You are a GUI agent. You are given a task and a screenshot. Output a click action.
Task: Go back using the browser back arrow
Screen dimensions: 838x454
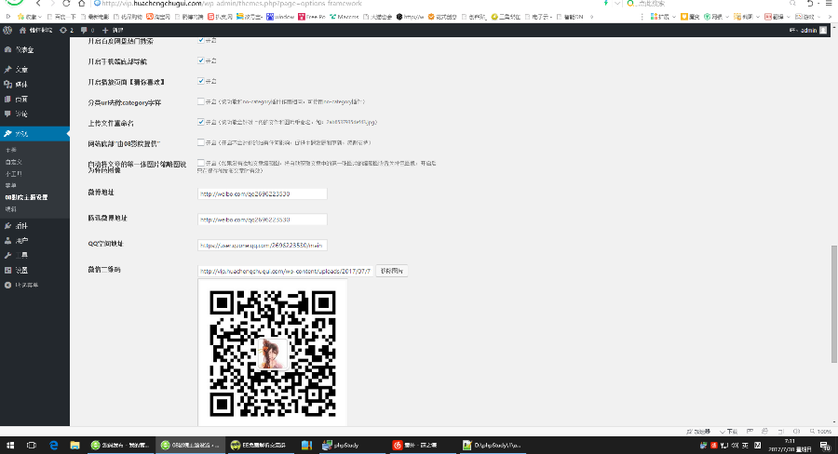(38, 3)
